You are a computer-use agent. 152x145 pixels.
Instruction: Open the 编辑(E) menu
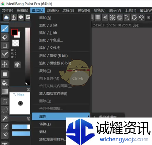click(x=23, y=11)
